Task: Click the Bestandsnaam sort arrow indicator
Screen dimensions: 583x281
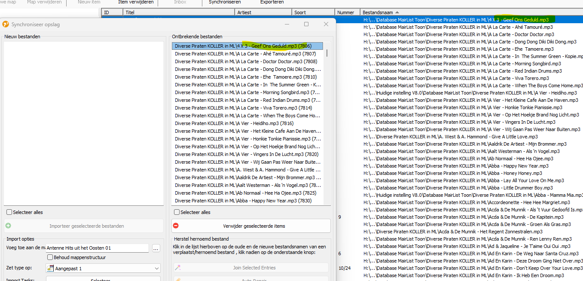Action: click(x=397, y=12)
